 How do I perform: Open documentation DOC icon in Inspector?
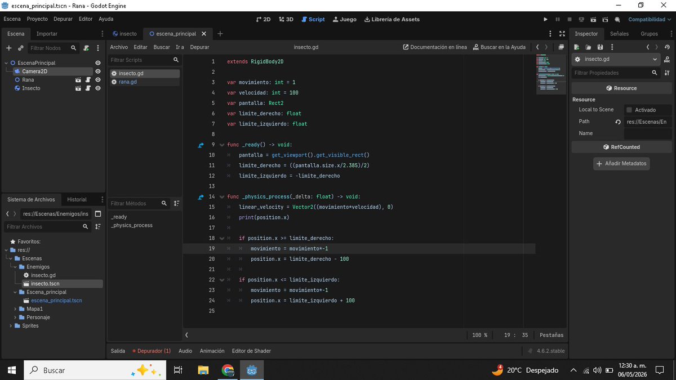point(667,59)
